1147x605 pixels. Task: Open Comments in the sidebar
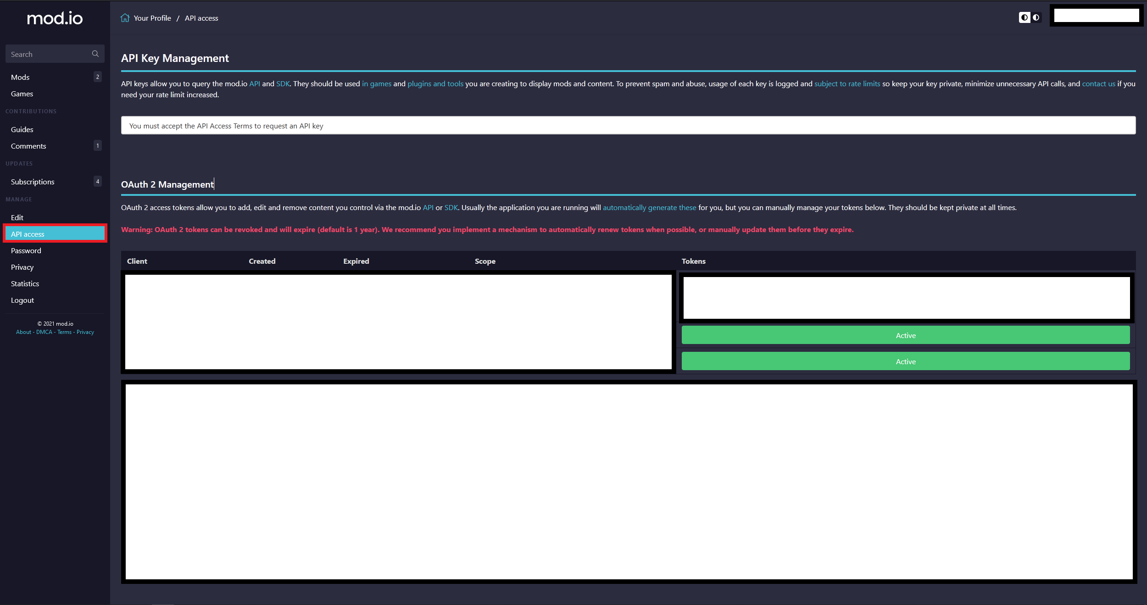tap(28, 146)
